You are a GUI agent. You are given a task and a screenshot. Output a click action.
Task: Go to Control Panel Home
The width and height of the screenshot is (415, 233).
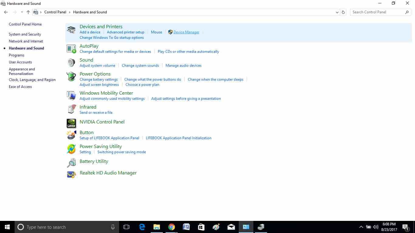pos(25,24)
